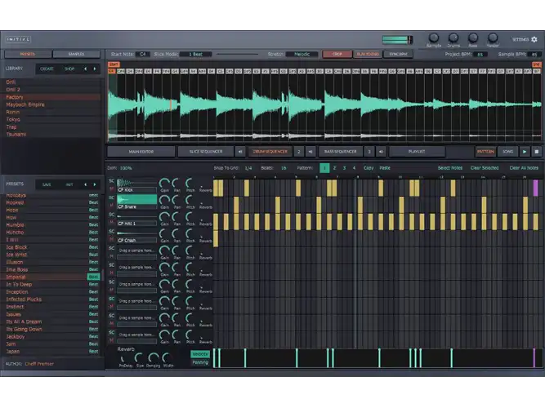Switch the bottom lane to Velocity
Viewport: 545px width, 408px height.
pos(200,354)
